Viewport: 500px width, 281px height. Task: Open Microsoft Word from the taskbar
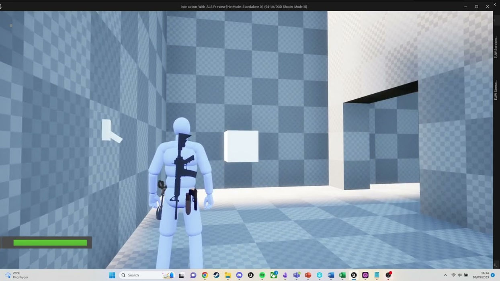(x=331, y=275)
